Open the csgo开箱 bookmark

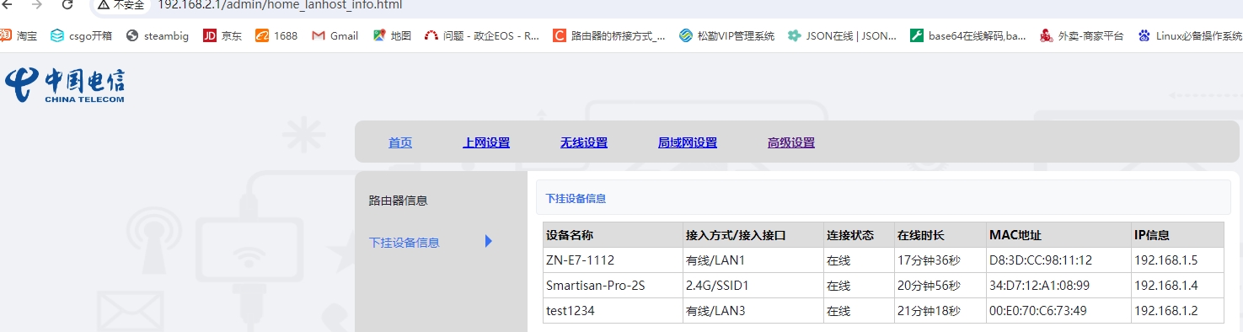point(81,35)
